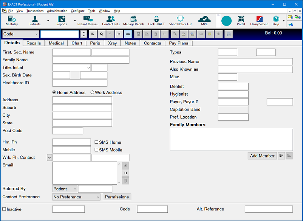Click the MPC cloud icon
The image size is (303, 221).
coord(204,19)
